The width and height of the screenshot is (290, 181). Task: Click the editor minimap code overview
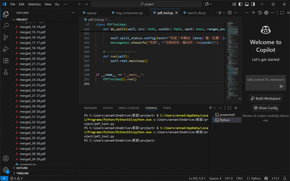point(232,56)
